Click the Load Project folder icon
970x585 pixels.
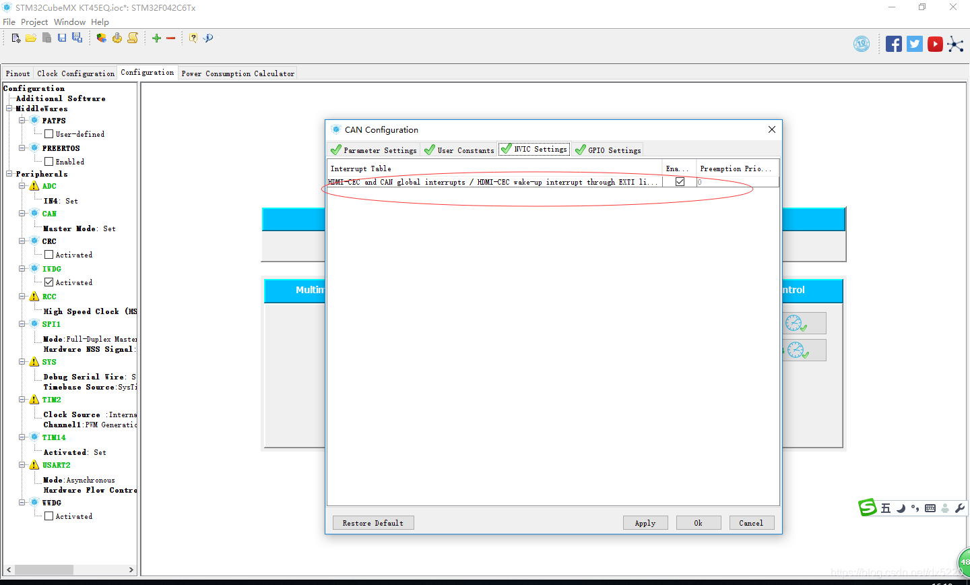click(31, 38)
